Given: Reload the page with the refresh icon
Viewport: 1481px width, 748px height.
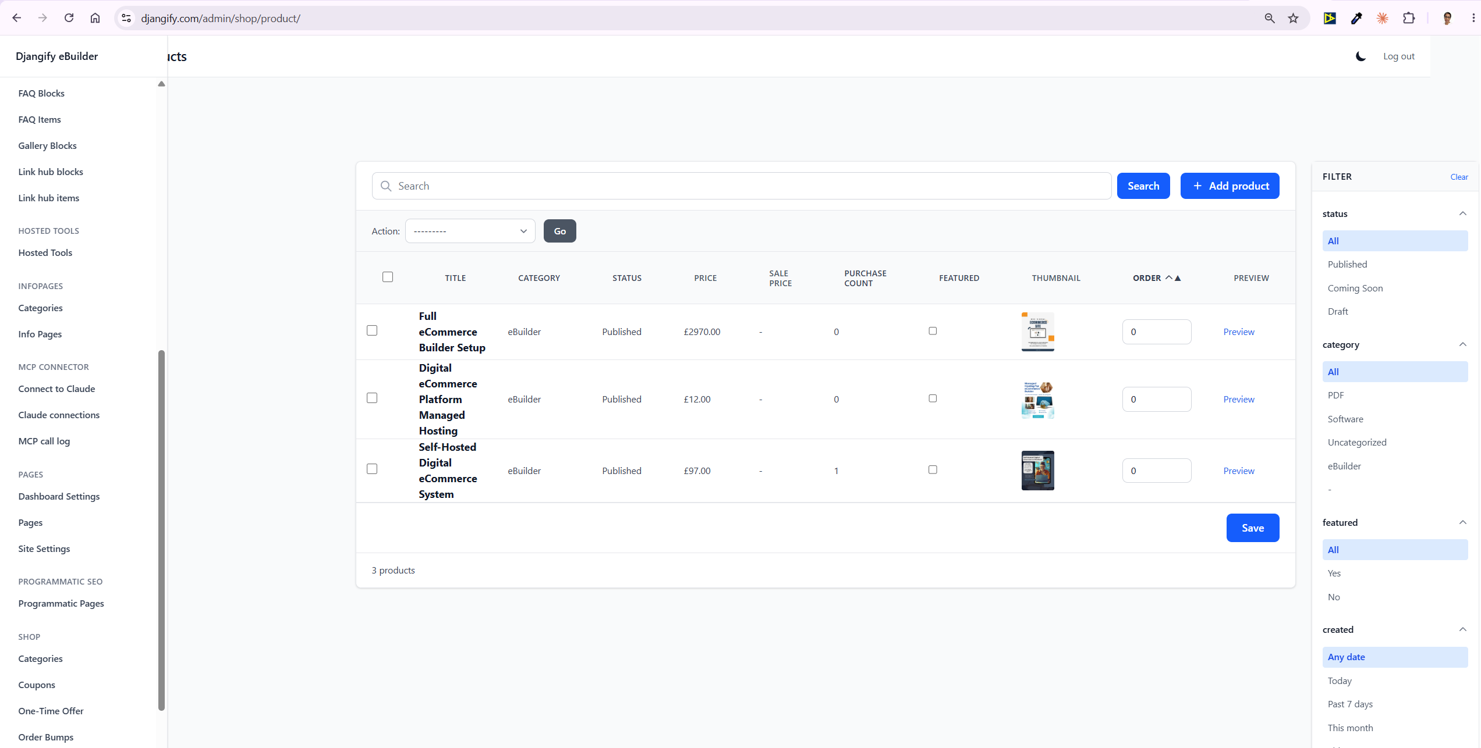Looking at the screenshot, I should pyautogui.click(x=69, y=18).
